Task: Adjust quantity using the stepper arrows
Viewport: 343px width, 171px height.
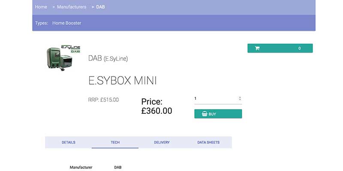Action: pos(240,98)
